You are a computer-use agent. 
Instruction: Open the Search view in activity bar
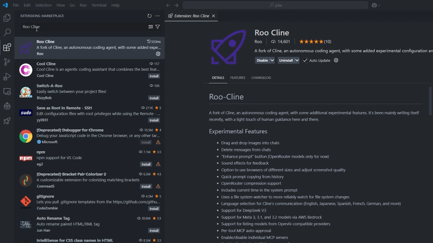coord(7,32)
